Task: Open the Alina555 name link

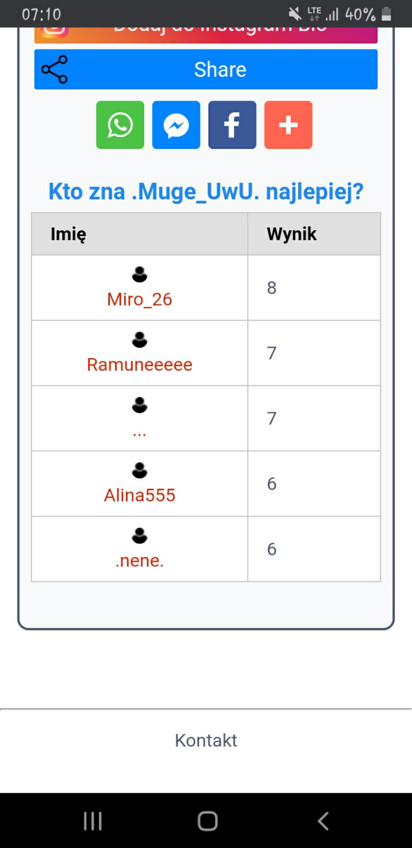Action: [x=140, y=495]
